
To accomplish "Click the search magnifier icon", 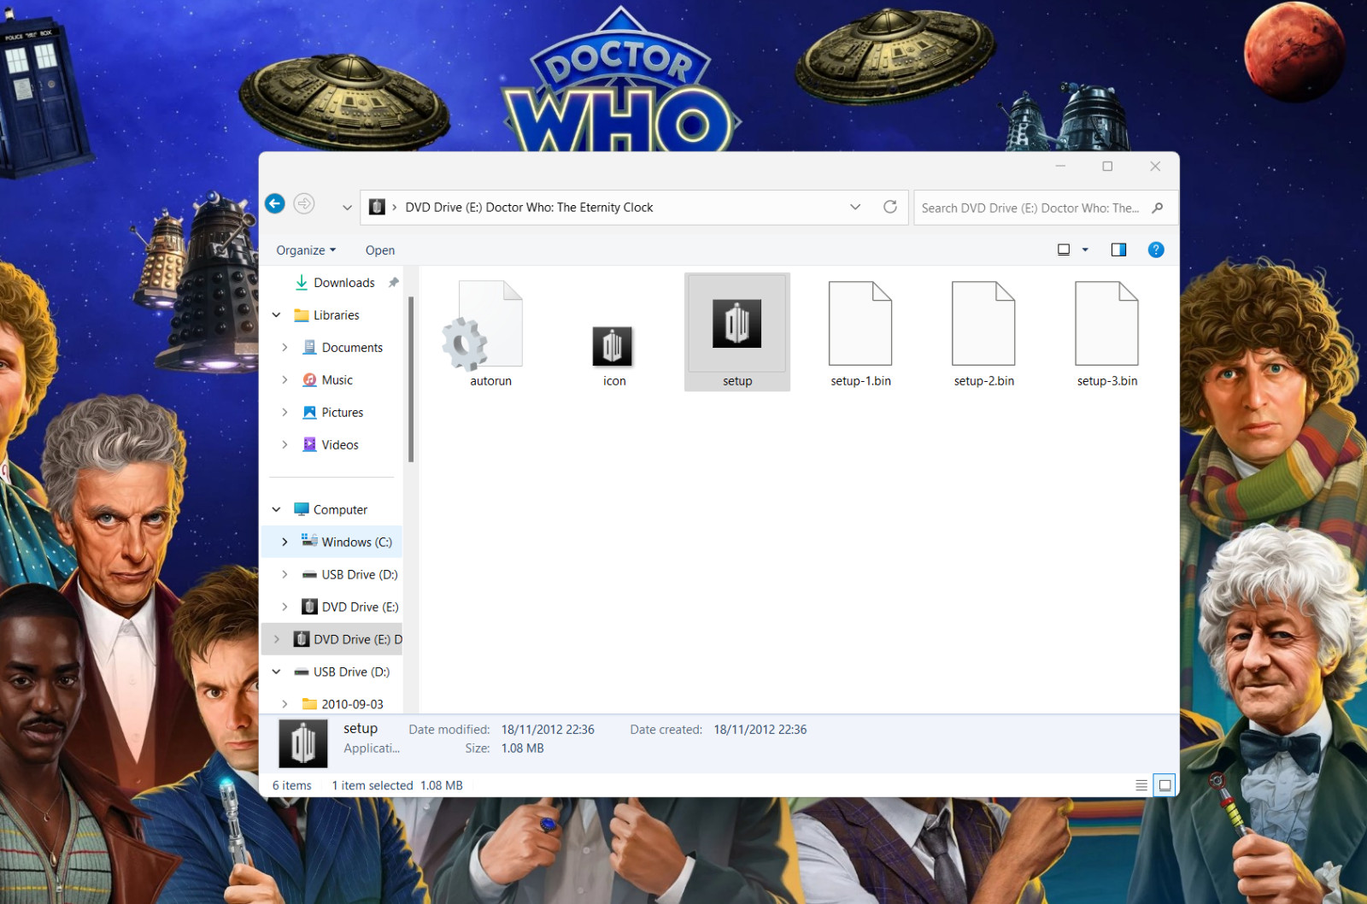I will click(1158, 208).
